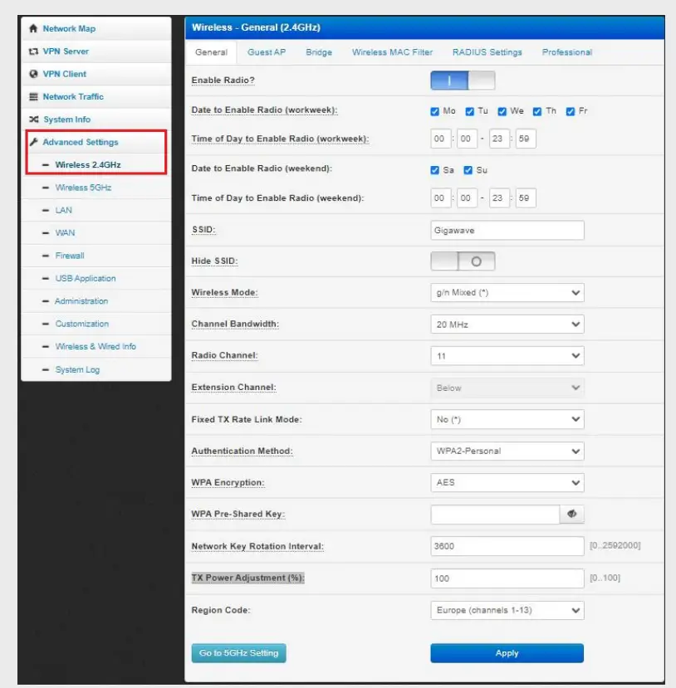Click the Go to 5GHz Setting button

pos(239,653)
